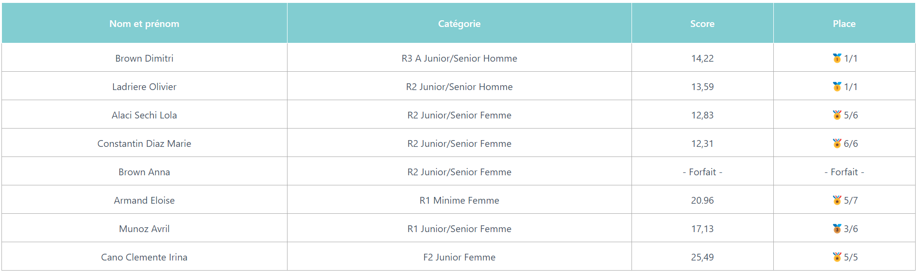Viewport: 919px width, 273px height.
Task: Click the name Cano Clemente Irina
Action: [144, 257]
